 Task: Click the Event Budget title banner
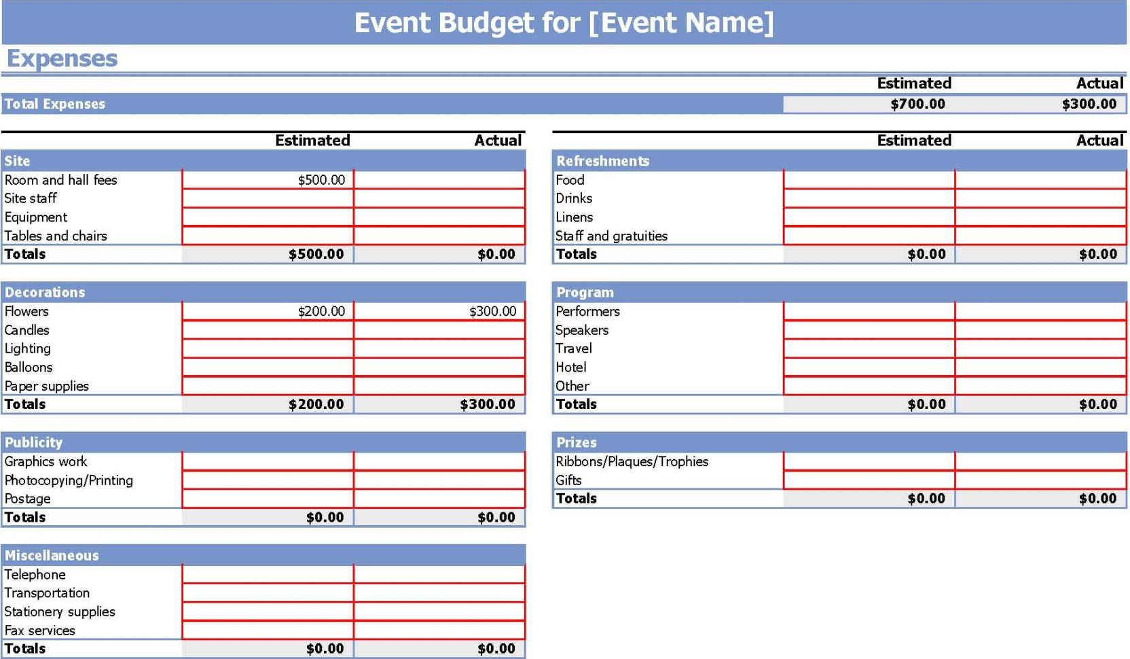pyautogui.click(x=564, y=22)
